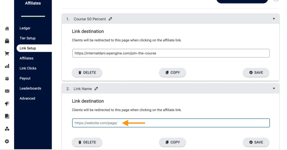The width and height of the screenshot is (287, 150).
Task: Open the store bag icon in left rail
Action: point(7,41)
